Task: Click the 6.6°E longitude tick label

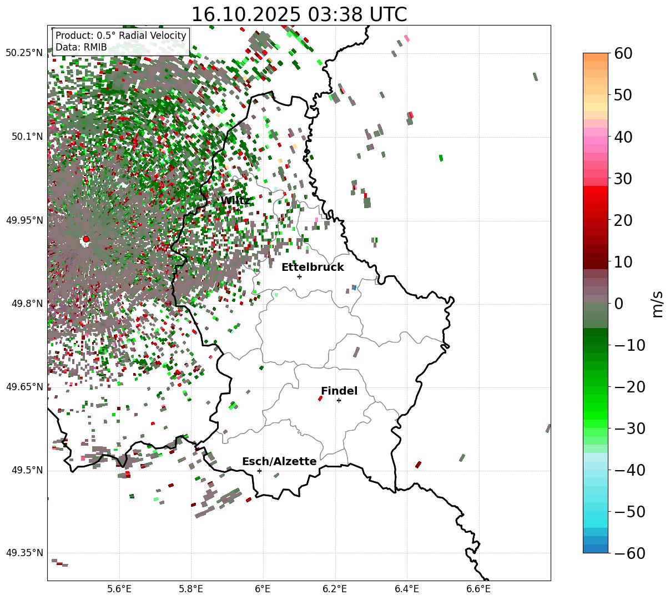Action: coord(478,589)
